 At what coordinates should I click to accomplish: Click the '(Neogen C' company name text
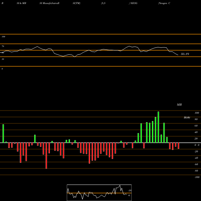164,3
